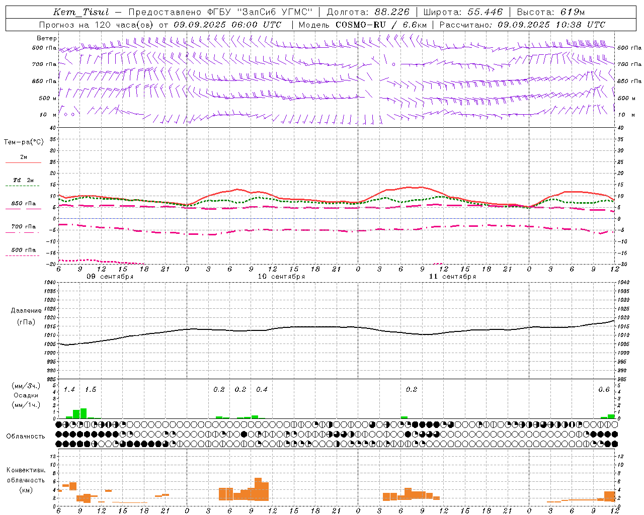Select the '11 сентября' date label
Screen dimensions: 644x515
click(452, 277)
